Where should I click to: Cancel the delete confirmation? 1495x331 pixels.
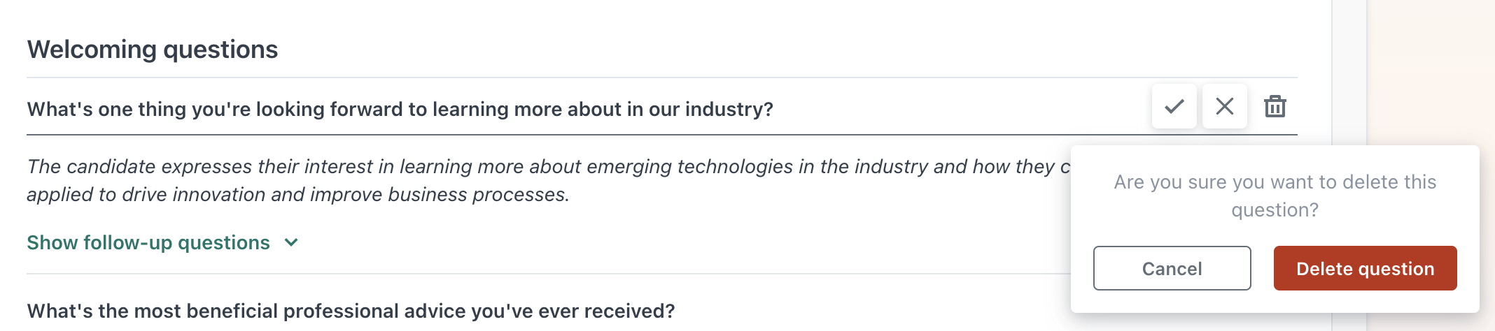click(1172, 268)
